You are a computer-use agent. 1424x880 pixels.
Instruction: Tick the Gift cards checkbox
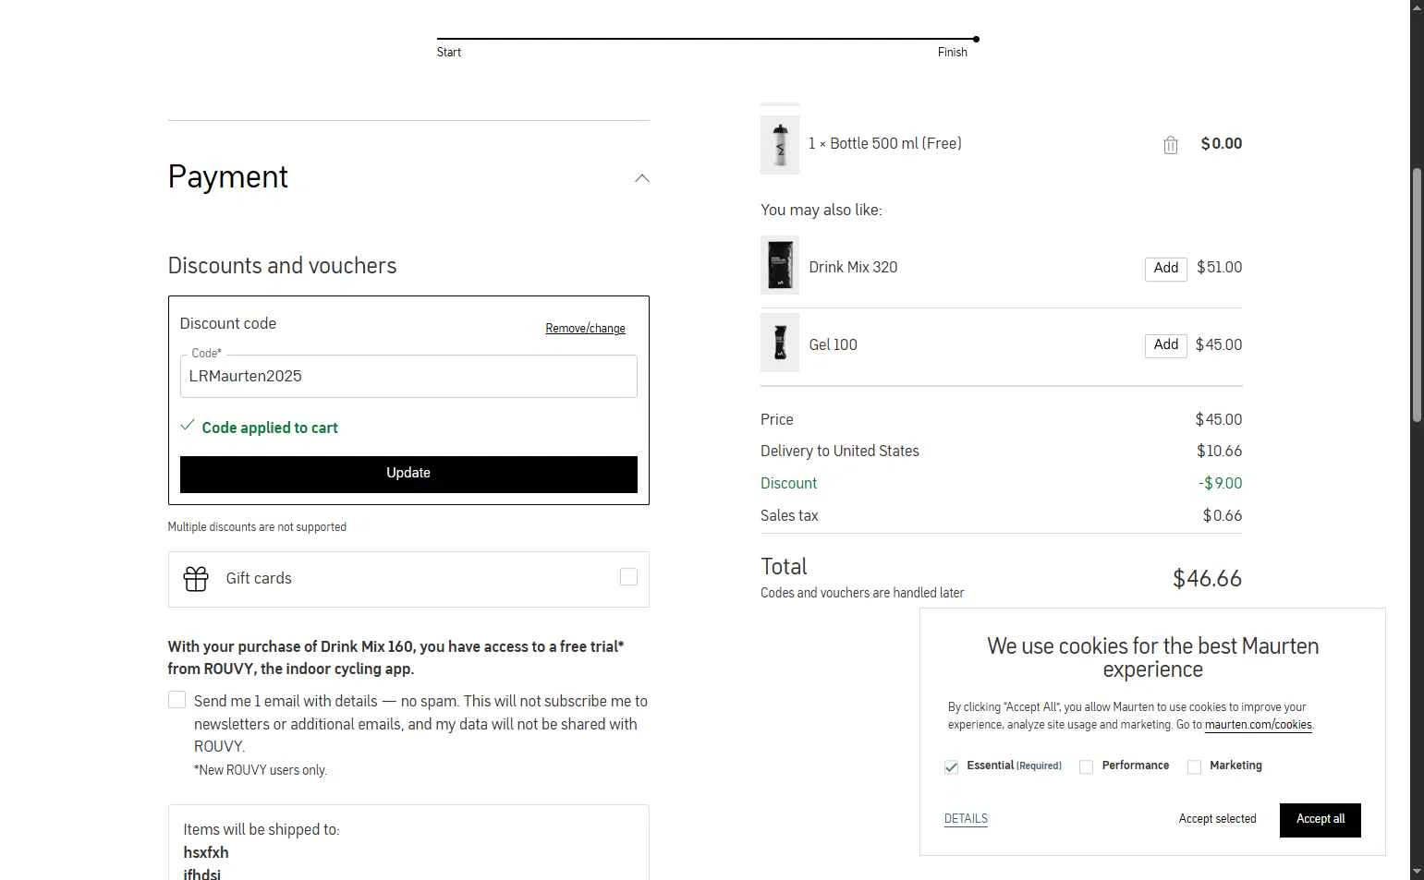[x=628, y=577]
